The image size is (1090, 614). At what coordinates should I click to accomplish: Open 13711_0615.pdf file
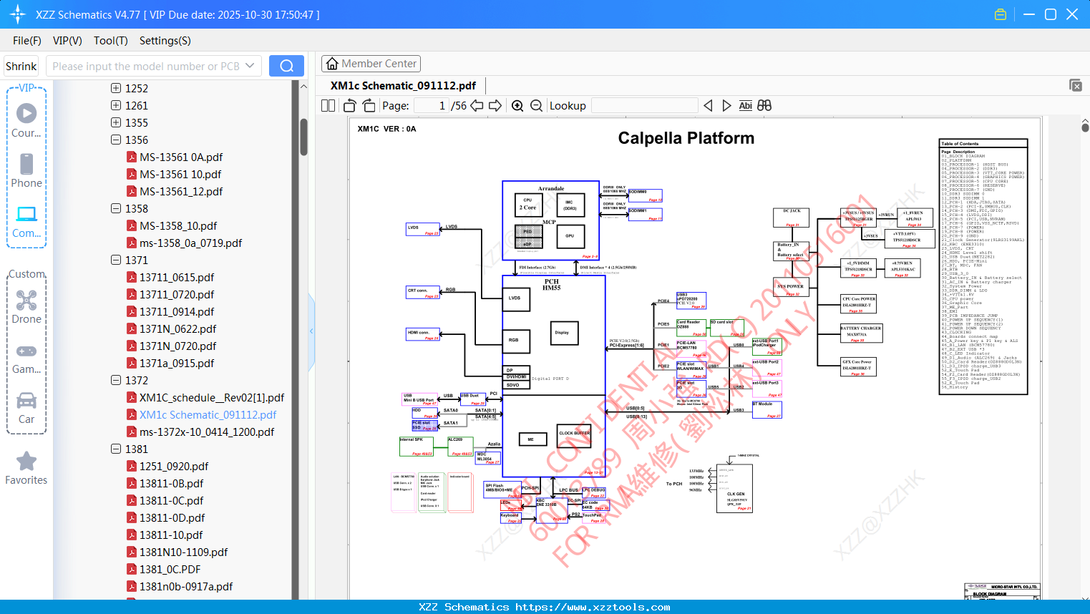click(x=177, y=277)
